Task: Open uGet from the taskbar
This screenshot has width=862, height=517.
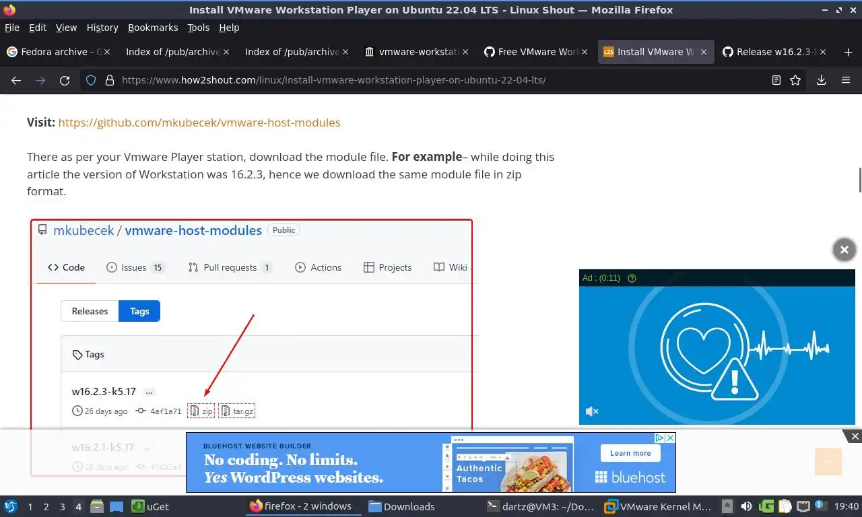Action: [150, 506]
